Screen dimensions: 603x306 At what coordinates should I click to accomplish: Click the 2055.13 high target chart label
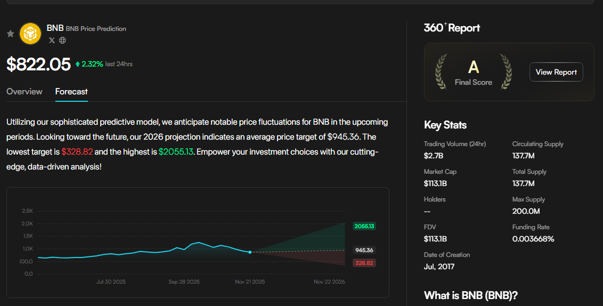364,227
